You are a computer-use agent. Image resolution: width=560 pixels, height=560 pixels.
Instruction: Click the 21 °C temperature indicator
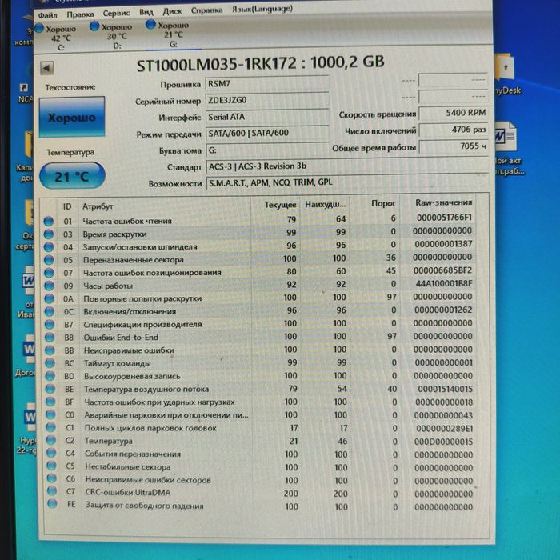pos(72,176)
